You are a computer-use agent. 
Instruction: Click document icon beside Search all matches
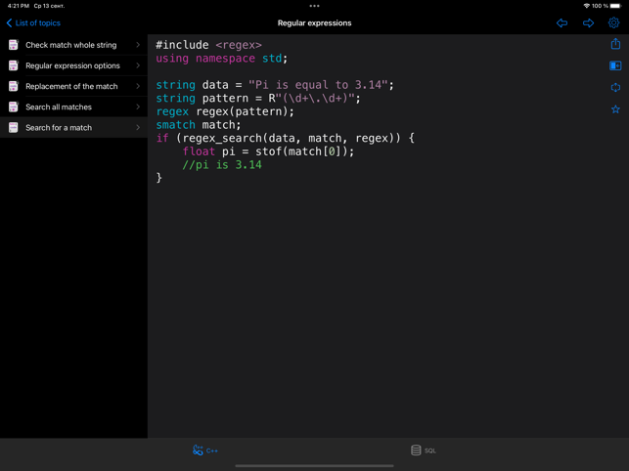point(14,107)
